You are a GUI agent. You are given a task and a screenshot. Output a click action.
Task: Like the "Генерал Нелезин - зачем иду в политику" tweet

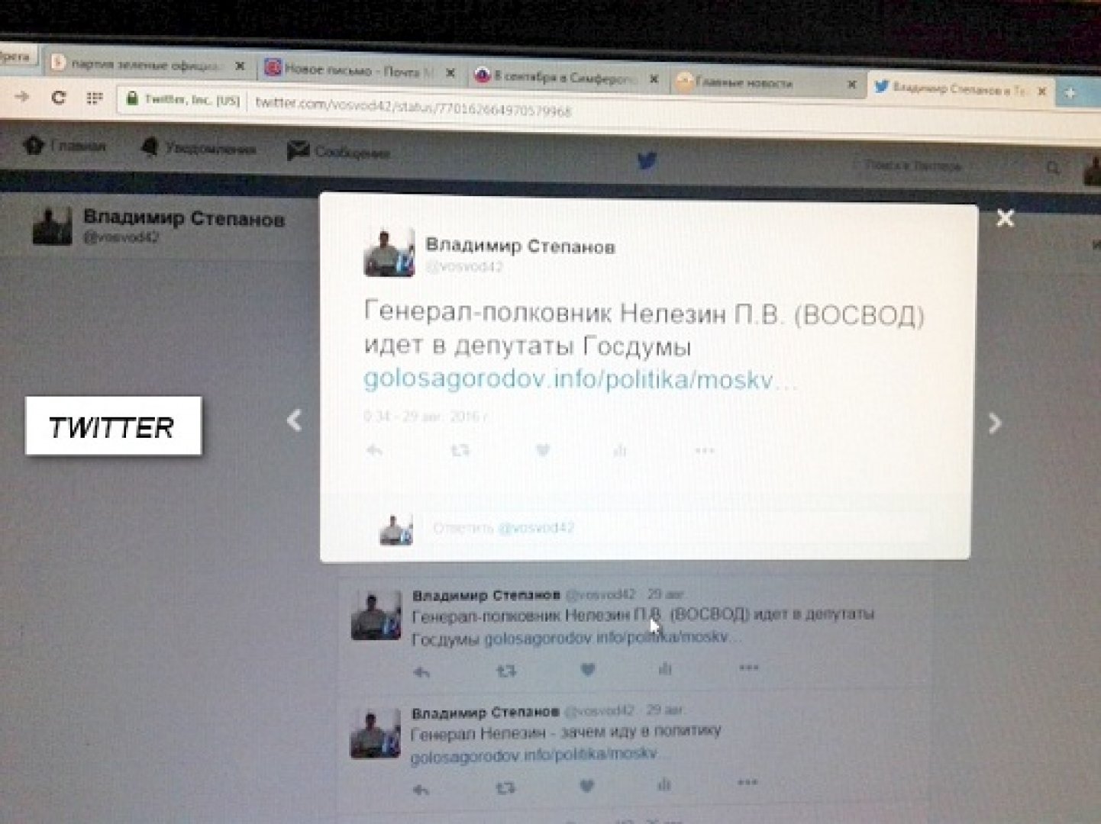(586, 785)
